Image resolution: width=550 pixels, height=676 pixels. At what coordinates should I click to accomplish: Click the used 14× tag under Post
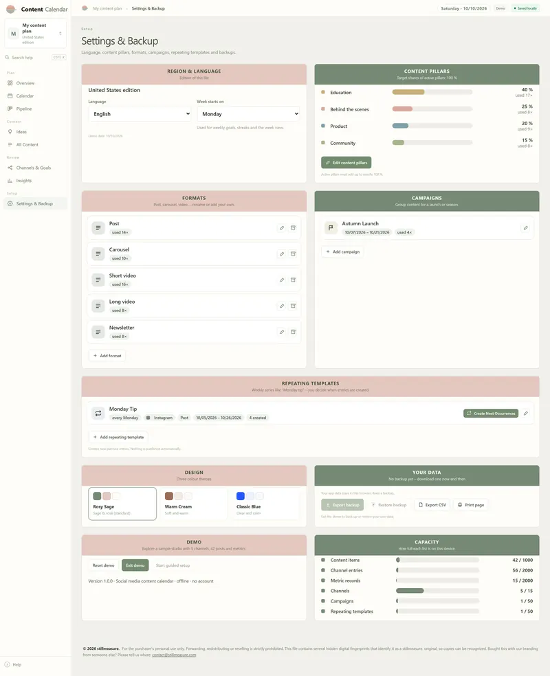(120, 232)
